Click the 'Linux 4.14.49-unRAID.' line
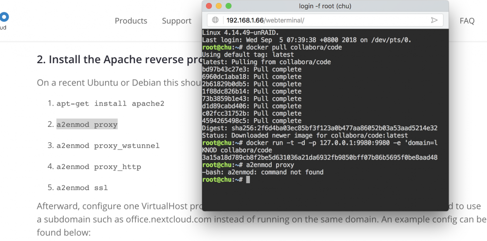This screenshot has width=487, height=241. click(x=241, y=33)
